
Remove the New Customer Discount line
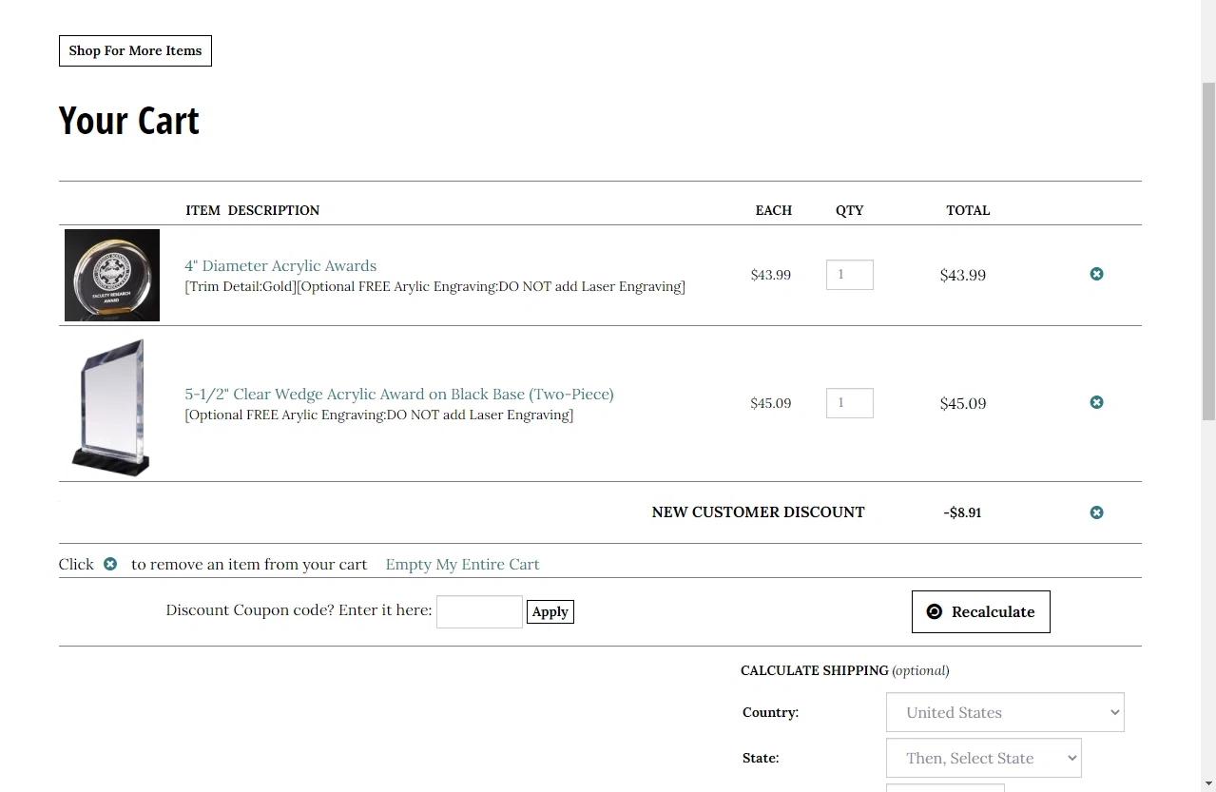[1096, 512]
